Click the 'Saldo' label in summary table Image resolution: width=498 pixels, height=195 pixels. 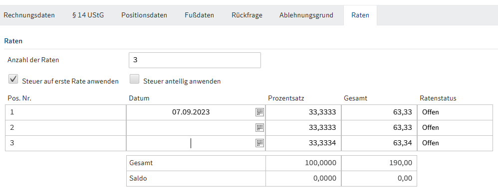pos(138,179)
